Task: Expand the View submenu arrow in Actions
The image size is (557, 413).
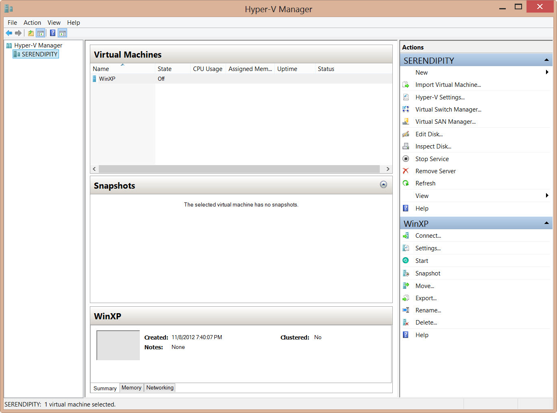Action: click(547, 196)
